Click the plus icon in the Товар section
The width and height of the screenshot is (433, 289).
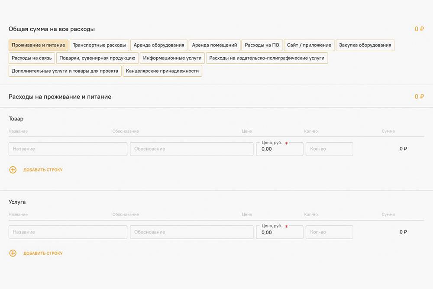click(13, 170)
